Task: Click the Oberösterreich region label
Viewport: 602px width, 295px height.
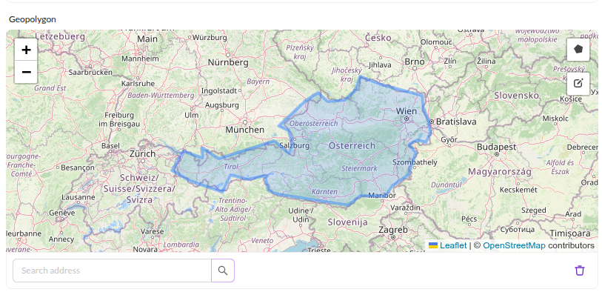Action: click(314, 123)
